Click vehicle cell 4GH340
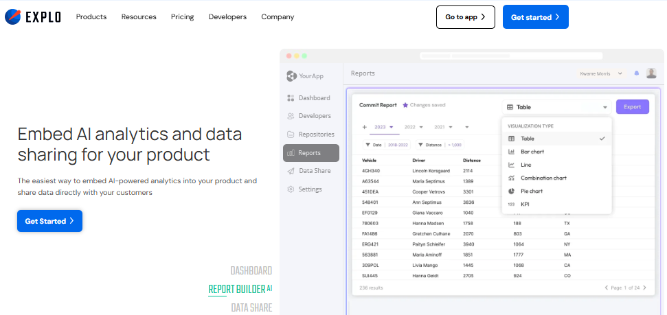Viewport: 667px width, 315px height. (x=370, y=170)
